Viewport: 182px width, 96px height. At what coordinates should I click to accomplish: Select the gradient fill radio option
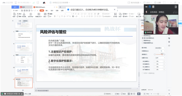coord(142,36)
